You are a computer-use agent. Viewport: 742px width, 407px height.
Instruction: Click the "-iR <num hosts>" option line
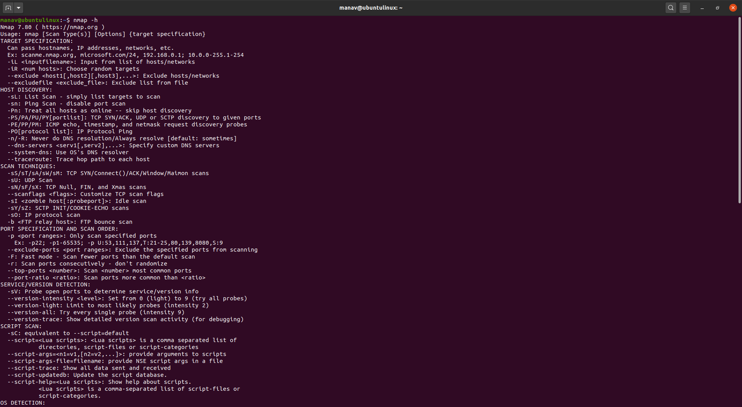point(73,69)
